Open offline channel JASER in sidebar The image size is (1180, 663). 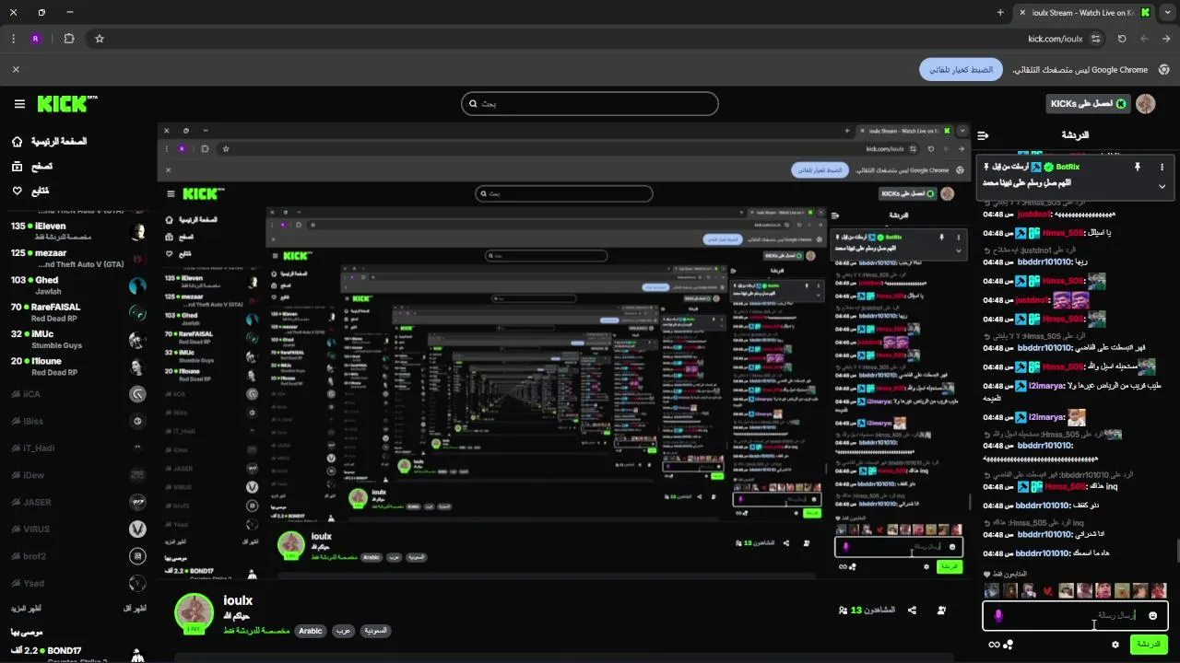point(77,502)
